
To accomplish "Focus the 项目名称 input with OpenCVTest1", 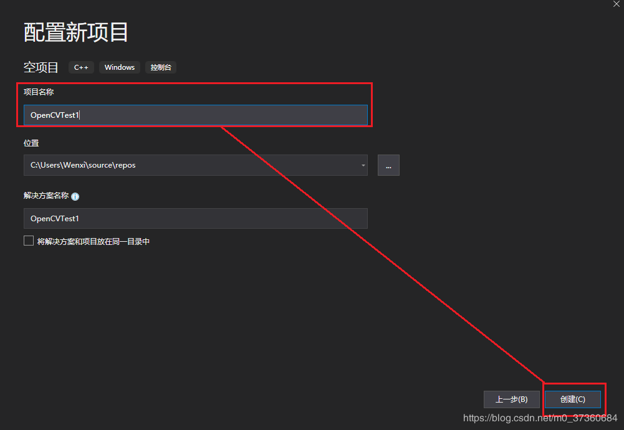I will coord(195,115).
